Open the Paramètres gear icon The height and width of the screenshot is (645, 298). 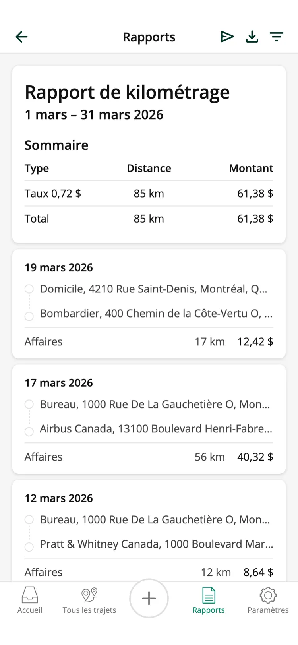point(268,595)
